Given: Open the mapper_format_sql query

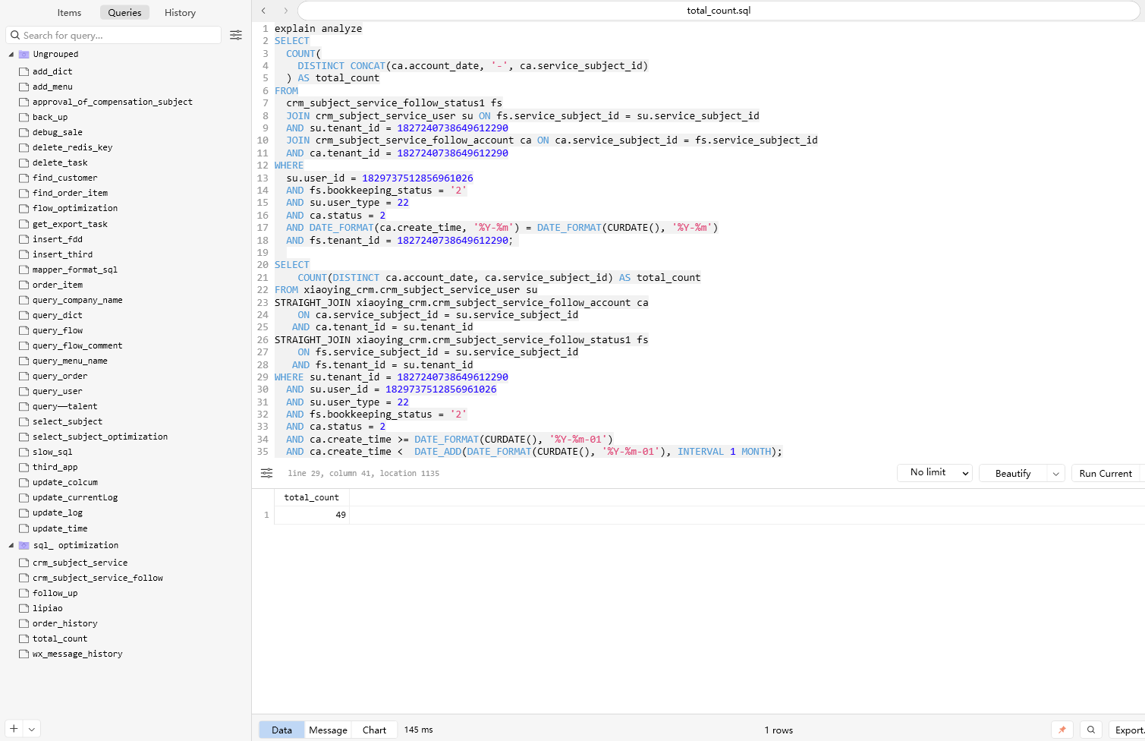Looking at the screenshot, I should click(75, 270).
